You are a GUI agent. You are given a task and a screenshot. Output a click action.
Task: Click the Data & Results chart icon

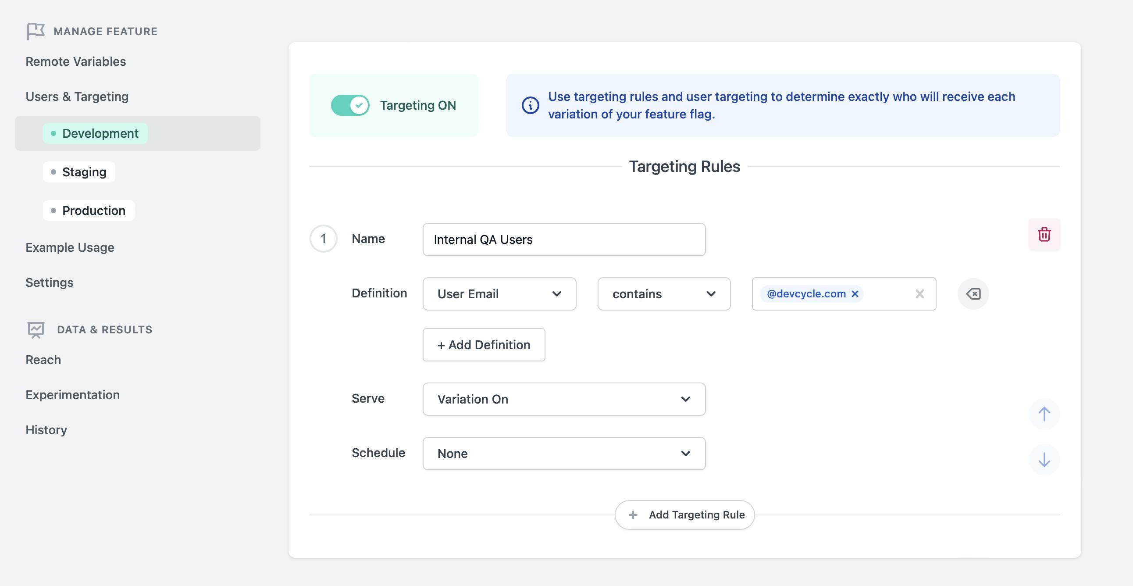pos(36,329)
